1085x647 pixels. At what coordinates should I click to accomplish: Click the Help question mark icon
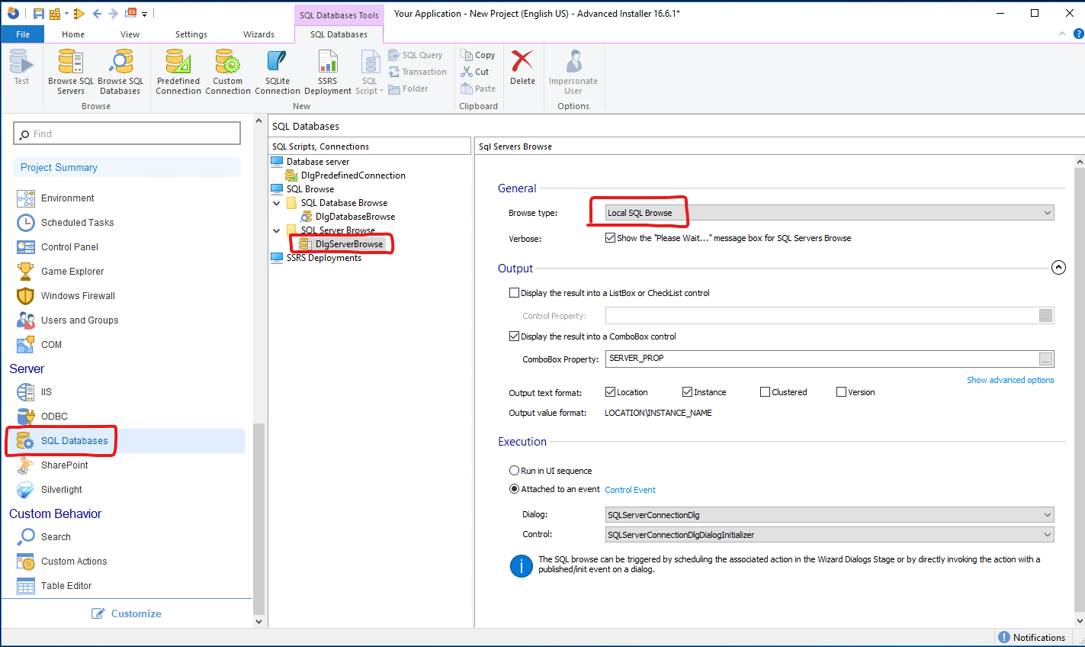[1078, 34]
